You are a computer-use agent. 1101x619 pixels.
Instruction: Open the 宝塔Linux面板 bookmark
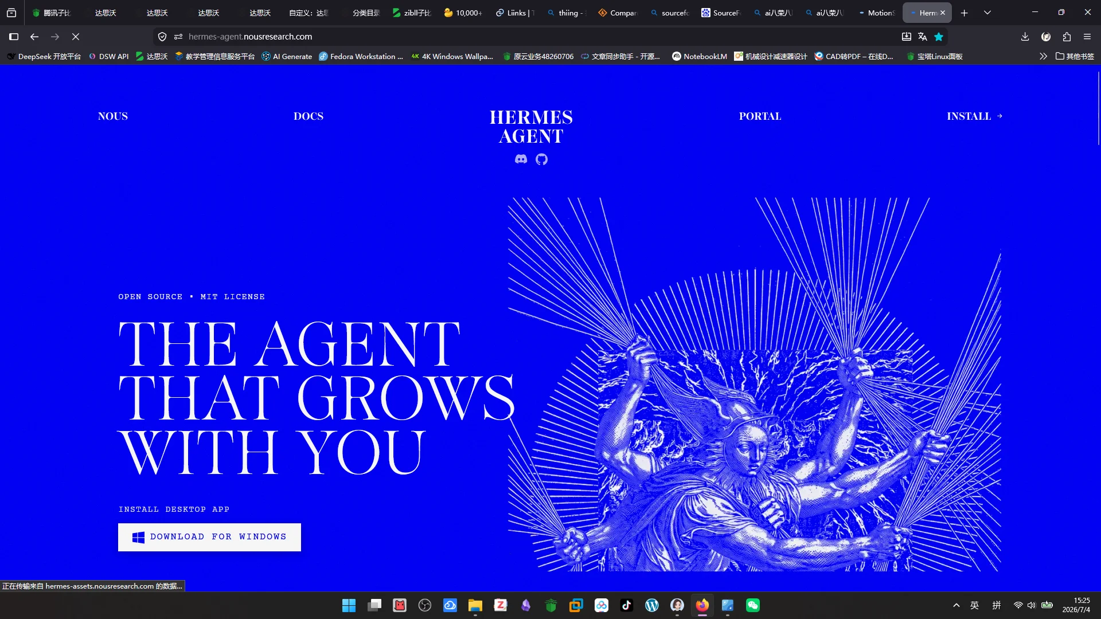[x=935, y=56]
